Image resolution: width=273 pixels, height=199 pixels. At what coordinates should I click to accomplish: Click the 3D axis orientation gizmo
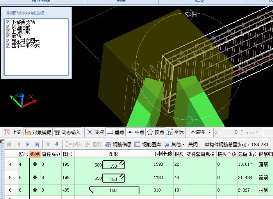(x=23, y=100)
